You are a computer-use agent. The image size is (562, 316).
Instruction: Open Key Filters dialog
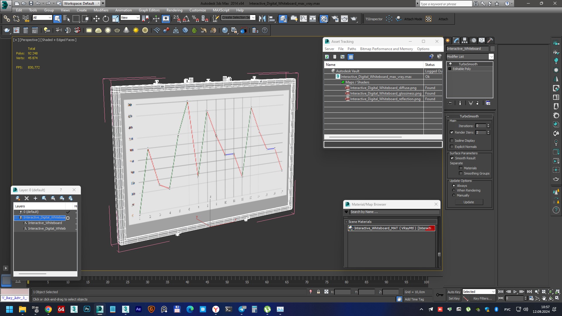coord(482,298)
